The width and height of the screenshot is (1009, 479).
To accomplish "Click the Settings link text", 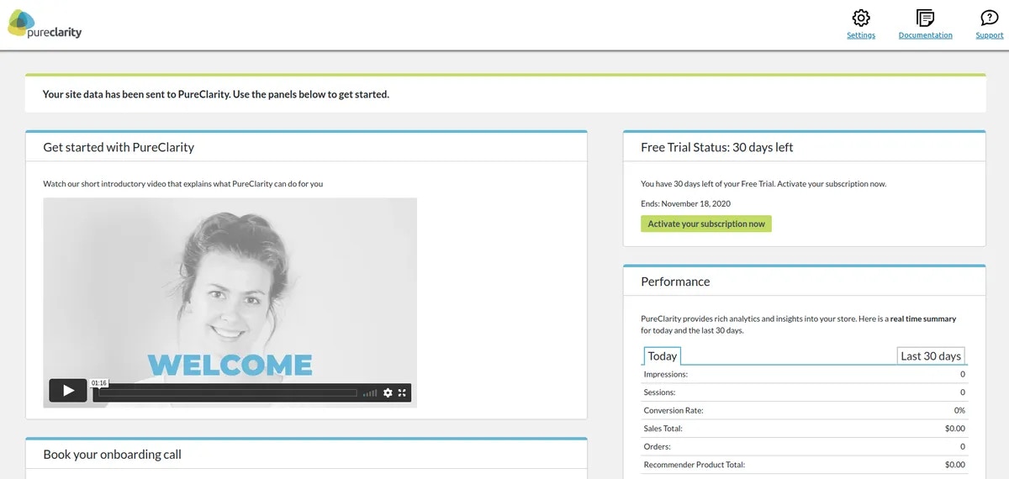I will pyautogui.click(x=861, y=35).
